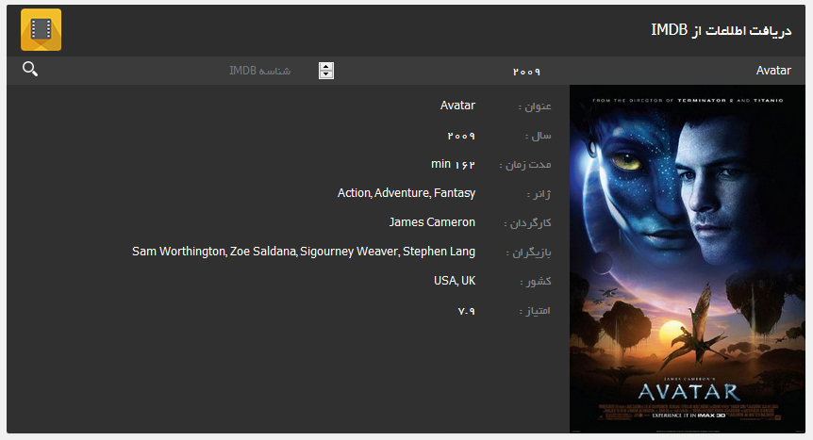Click the header title mentioning IMDB

[x=722, y=30]
